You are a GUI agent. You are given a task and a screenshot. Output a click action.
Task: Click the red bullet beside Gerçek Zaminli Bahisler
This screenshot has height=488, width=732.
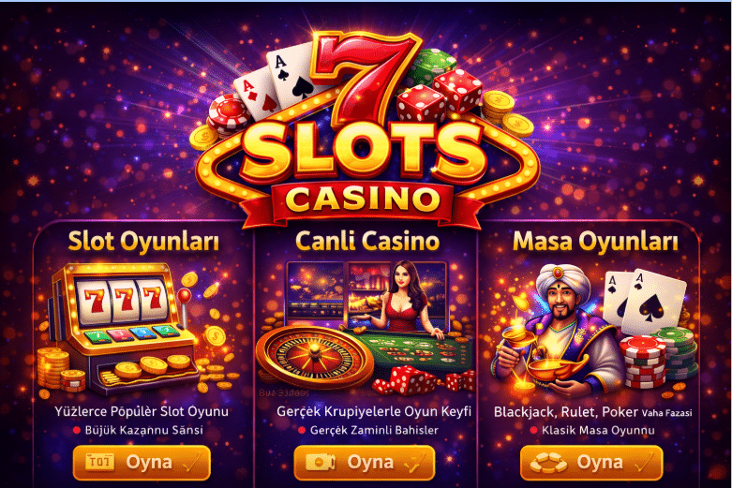(302, 430)
